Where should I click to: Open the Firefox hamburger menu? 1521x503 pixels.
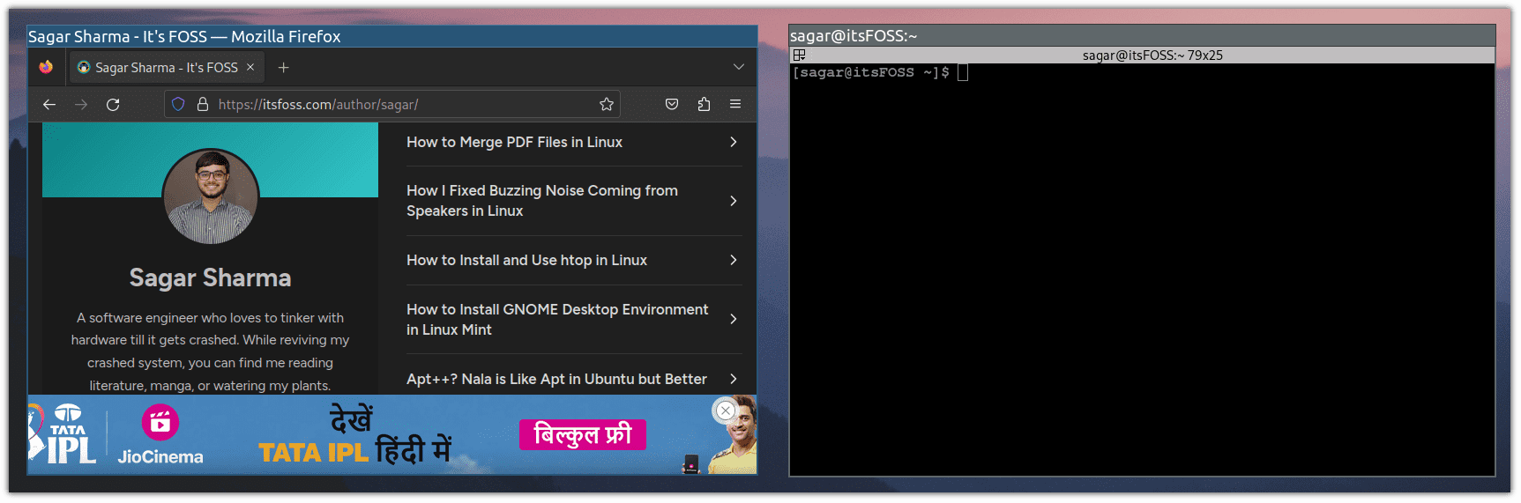[x=735, y=104]
